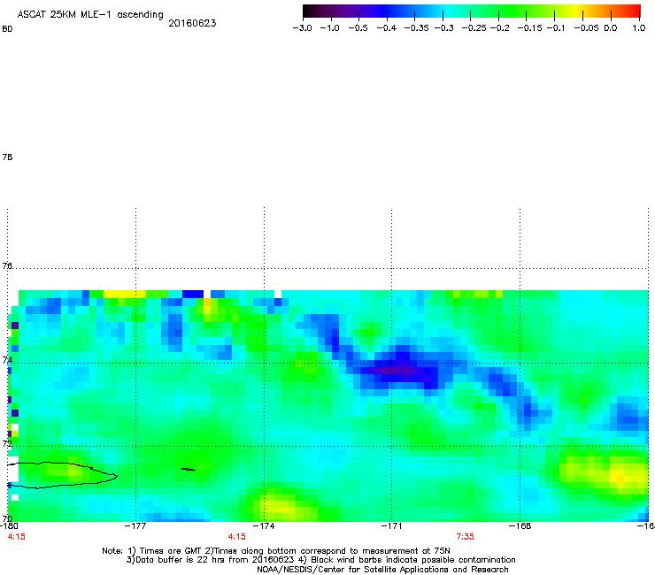This screenshot has width=655, height=575.
Task: Click the -0.35 color scale label
Action: tap(416, 28)
